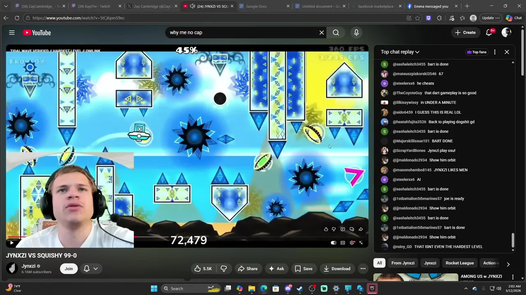Viewport: 526px width, 295px height.
Task: Switch to the Google Docs tab
Action: point(263,6)
